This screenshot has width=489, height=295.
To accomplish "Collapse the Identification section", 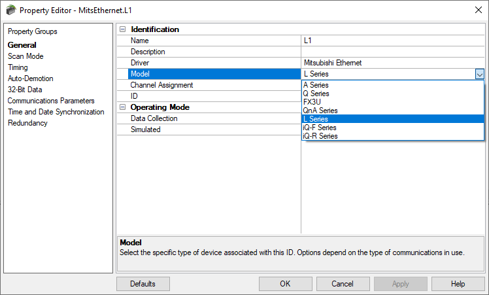I will point(123,29).
